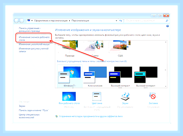The height and width of the screenshot is (136, 183).
Task: Click the 'Фон рабочего стола' text link
Action: (x=69, y=103)
